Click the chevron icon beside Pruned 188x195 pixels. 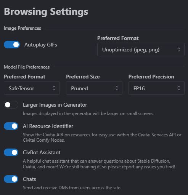click(x=117, y=88)
